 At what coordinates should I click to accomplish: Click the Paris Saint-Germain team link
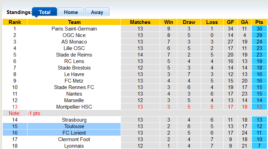coord(74,29)
